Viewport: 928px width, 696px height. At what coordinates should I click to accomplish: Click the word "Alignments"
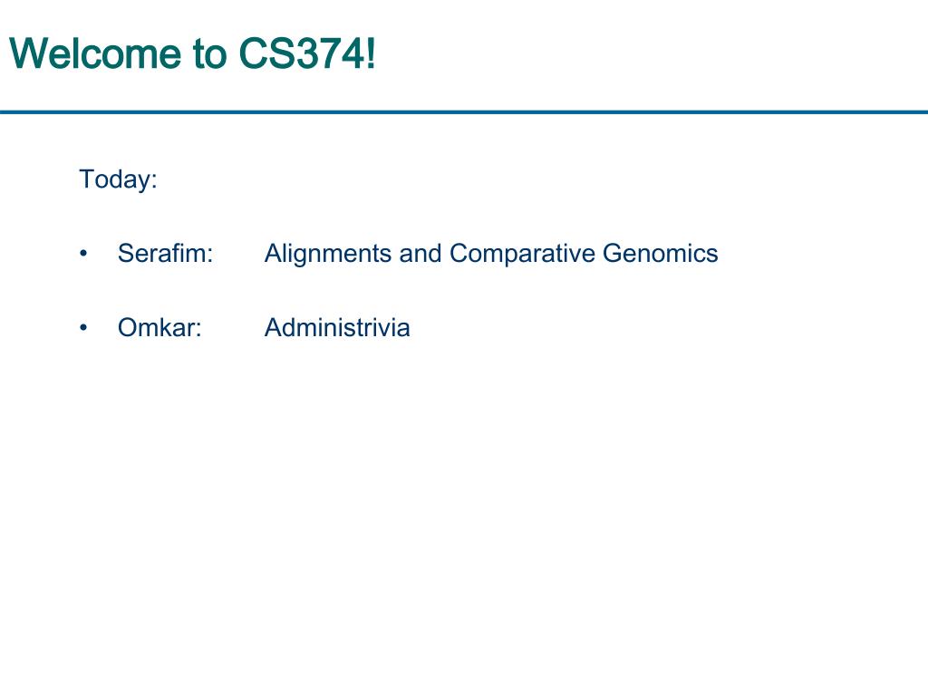[328, 255]
